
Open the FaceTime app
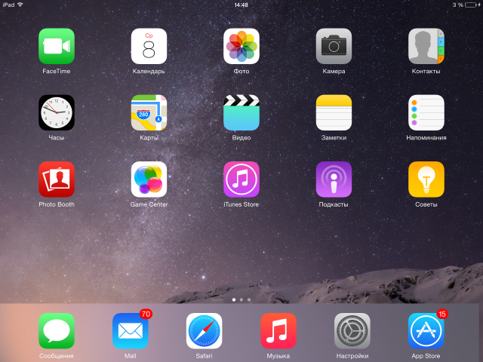tap(57, 46)
